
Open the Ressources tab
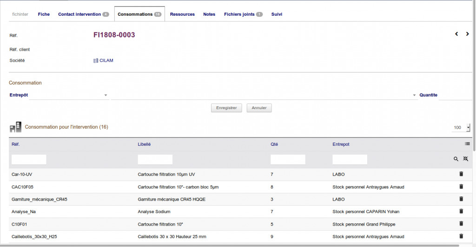coord(182,14)
